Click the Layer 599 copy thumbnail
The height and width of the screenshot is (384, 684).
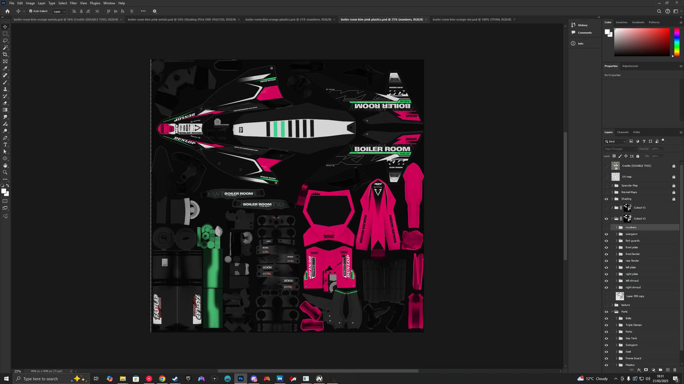point(620,296)
